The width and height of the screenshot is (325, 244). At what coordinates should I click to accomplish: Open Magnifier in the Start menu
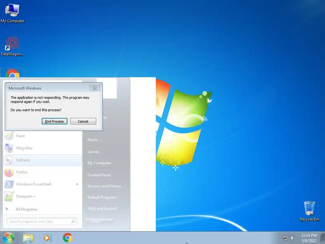pos(43,148)
